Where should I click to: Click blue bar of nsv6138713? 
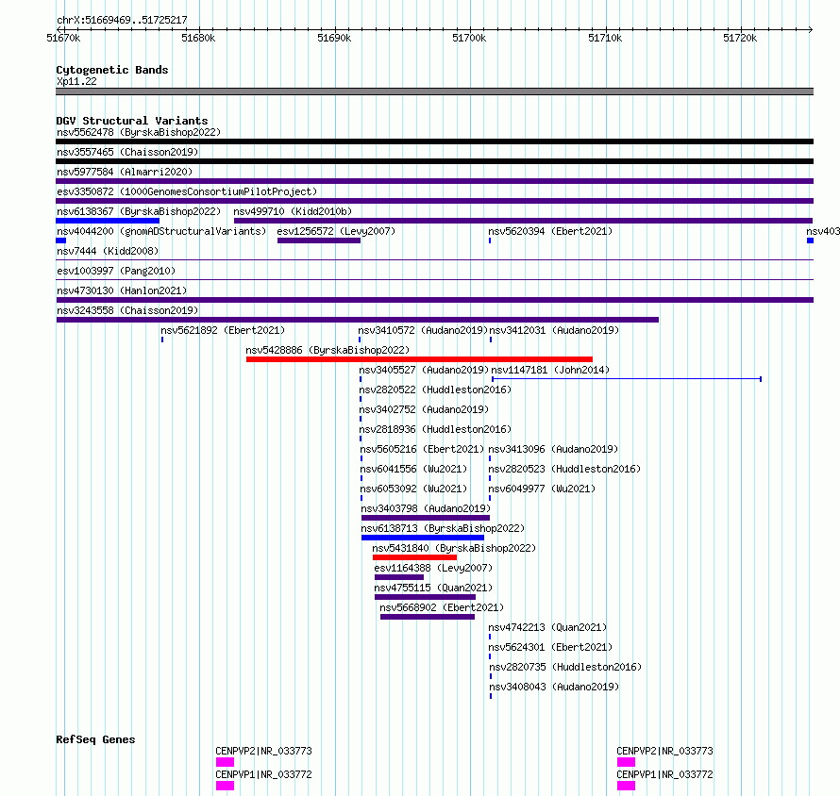(x=423, y=538)
